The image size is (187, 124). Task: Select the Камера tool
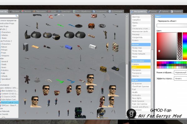141,64
